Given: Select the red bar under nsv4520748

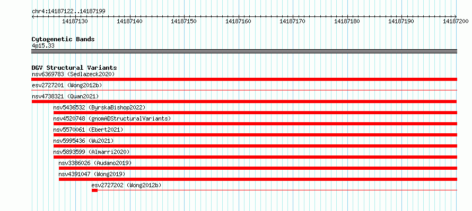Looking at the screenshot, I should point(255,124).
